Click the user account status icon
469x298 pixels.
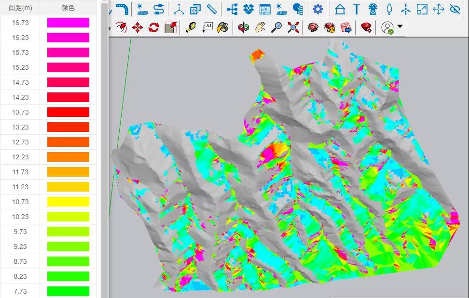click(387, 27)
